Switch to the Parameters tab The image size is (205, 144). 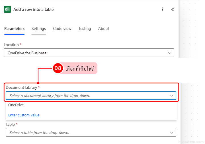click(14, 28)
